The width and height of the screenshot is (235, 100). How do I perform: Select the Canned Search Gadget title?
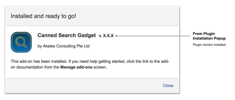pos(66,35)
